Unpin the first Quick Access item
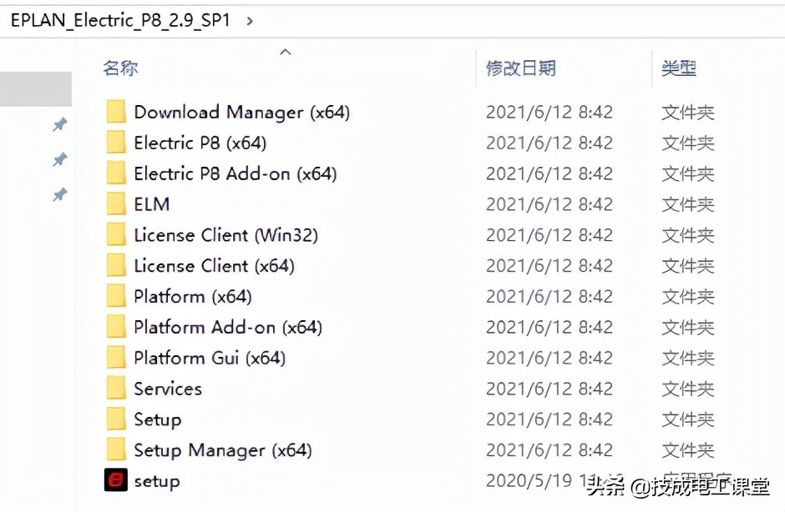 click(x=58, y=124)
